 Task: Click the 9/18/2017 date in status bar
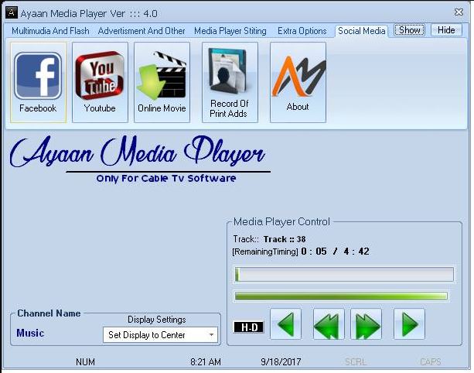[x=281, y=362]
